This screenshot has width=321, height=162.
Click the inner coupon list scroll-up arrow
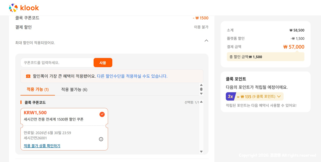[x=201, y=102]
